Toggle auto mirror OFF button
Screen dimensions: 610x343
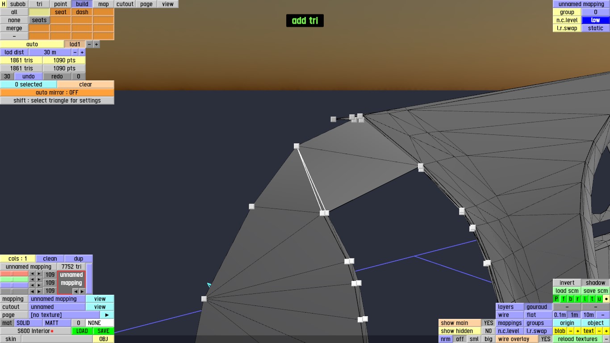(57, 92)
